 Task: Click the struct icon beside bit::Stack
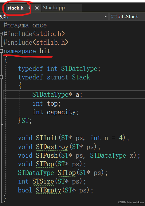[x=114, y=17]
